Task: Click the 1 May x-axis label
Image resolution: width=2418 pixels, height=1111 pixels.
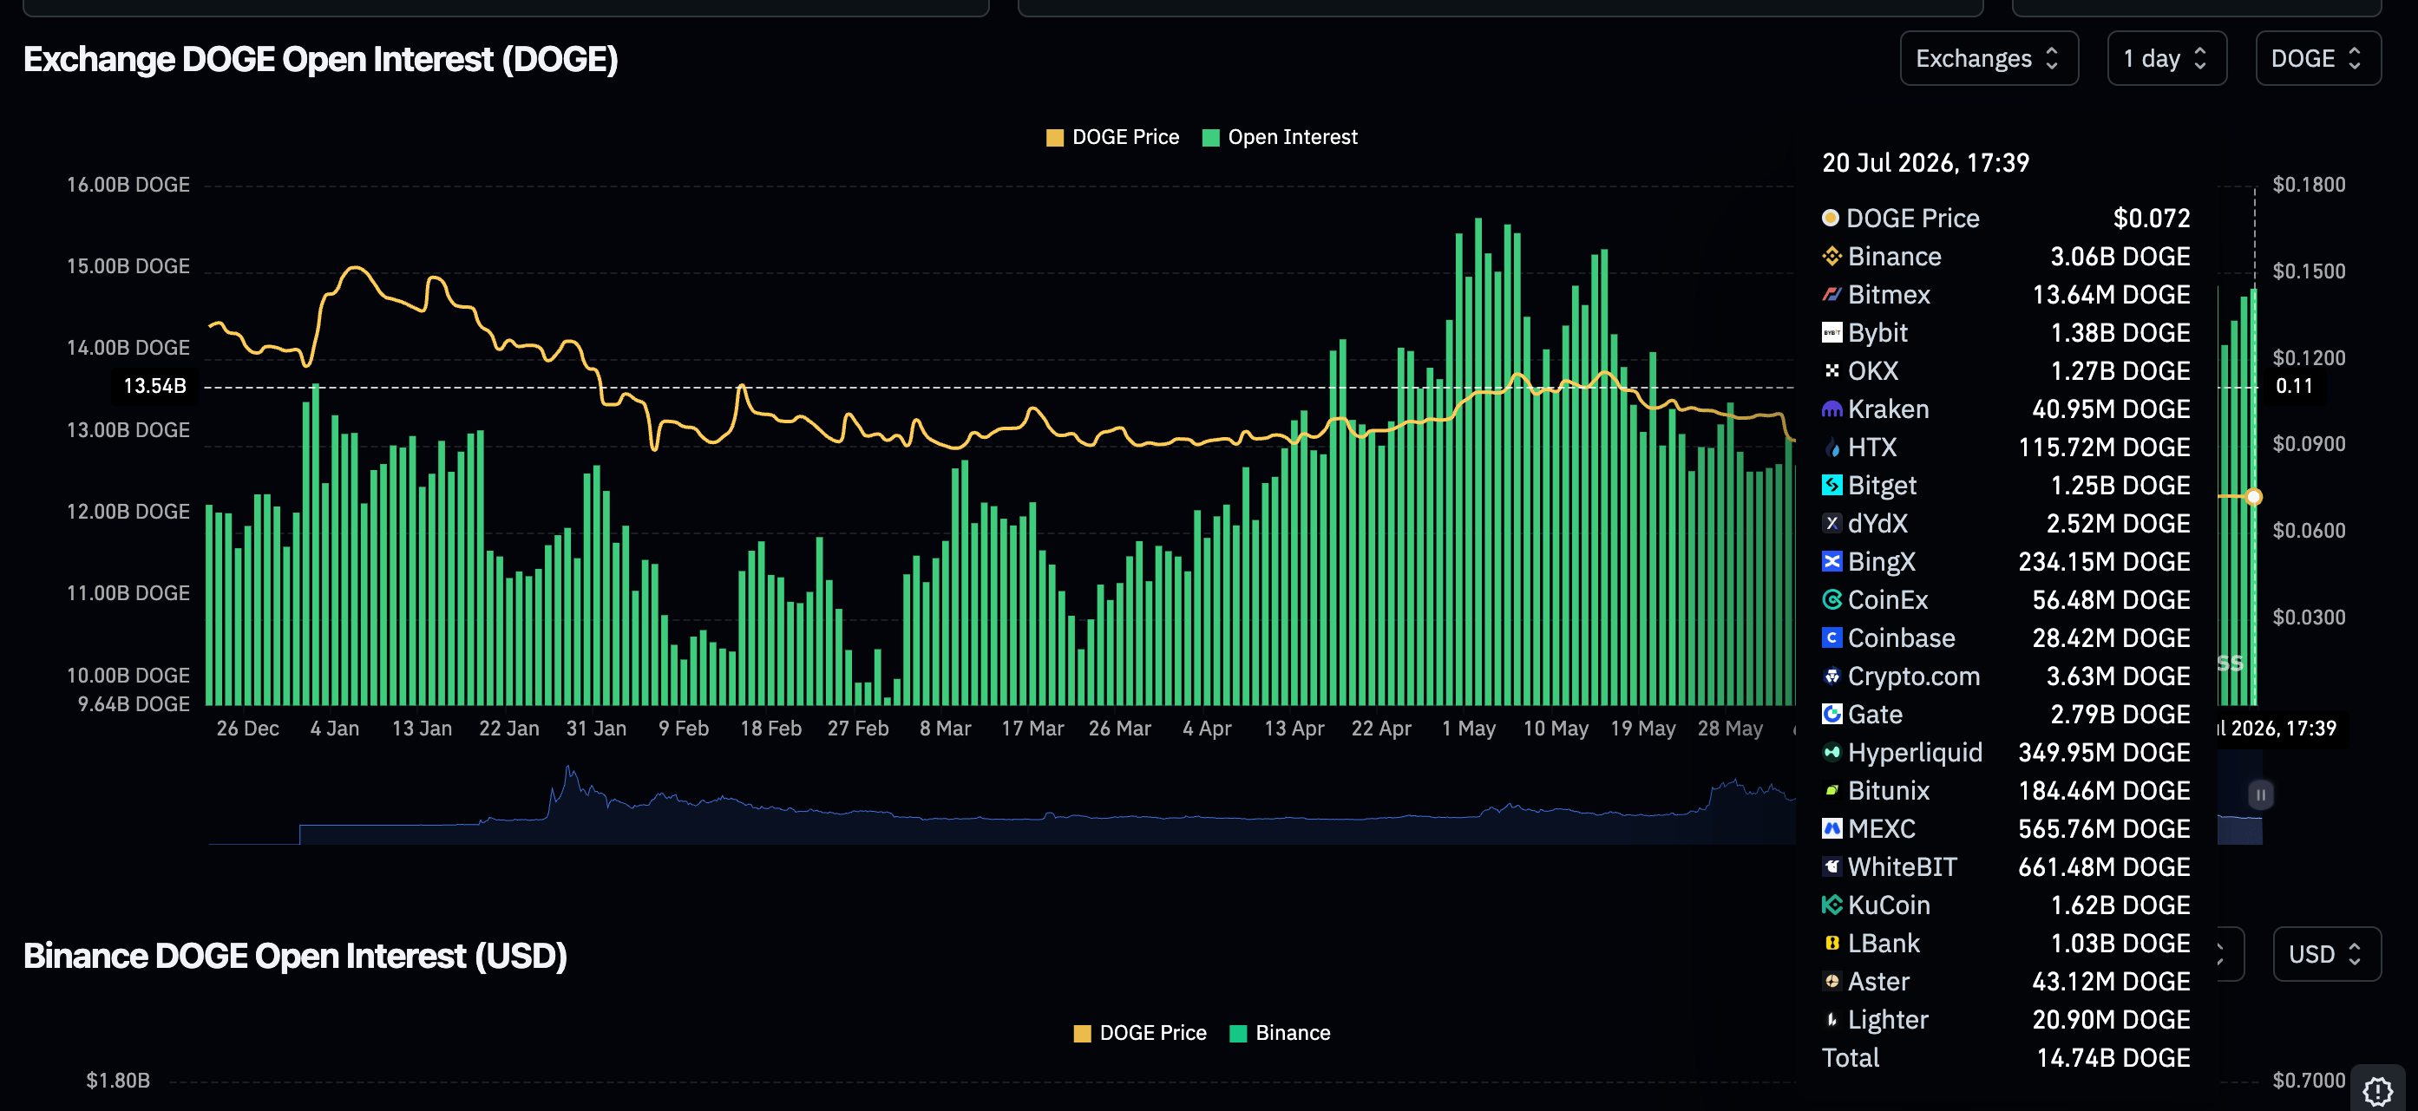Action: click(1468, 729)
